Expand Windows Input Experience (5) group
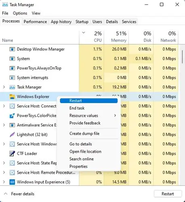 click(x=4, y=182)
